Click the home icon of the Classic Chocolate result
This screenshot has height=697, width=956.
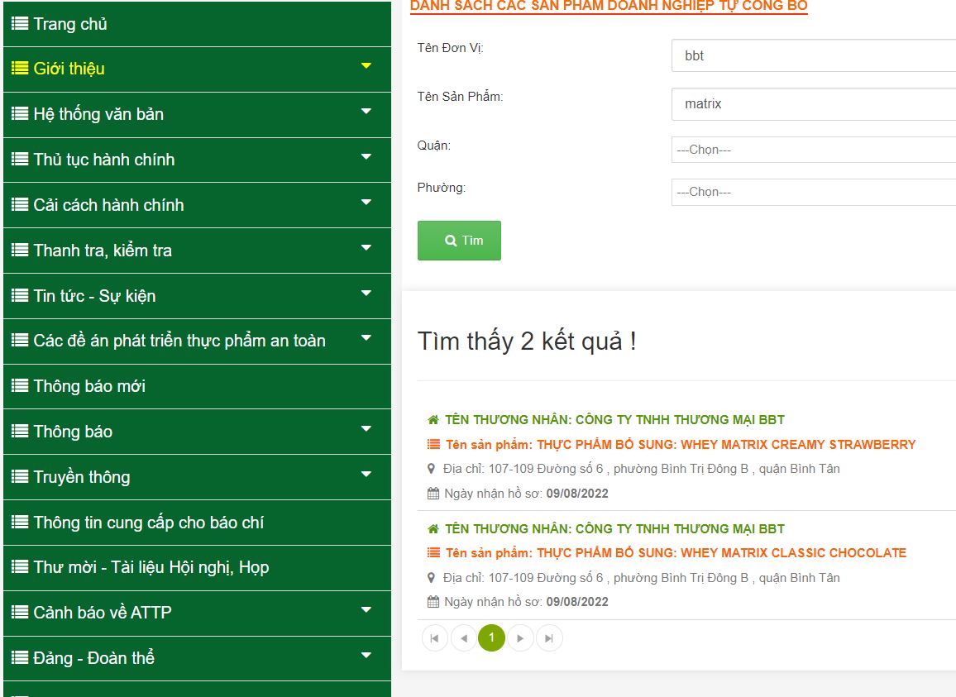433,528
